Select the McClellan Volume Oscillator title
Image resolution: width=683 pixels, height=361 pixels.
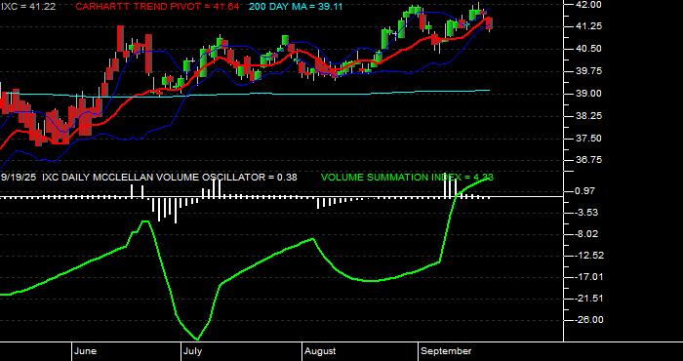(149, 178)
